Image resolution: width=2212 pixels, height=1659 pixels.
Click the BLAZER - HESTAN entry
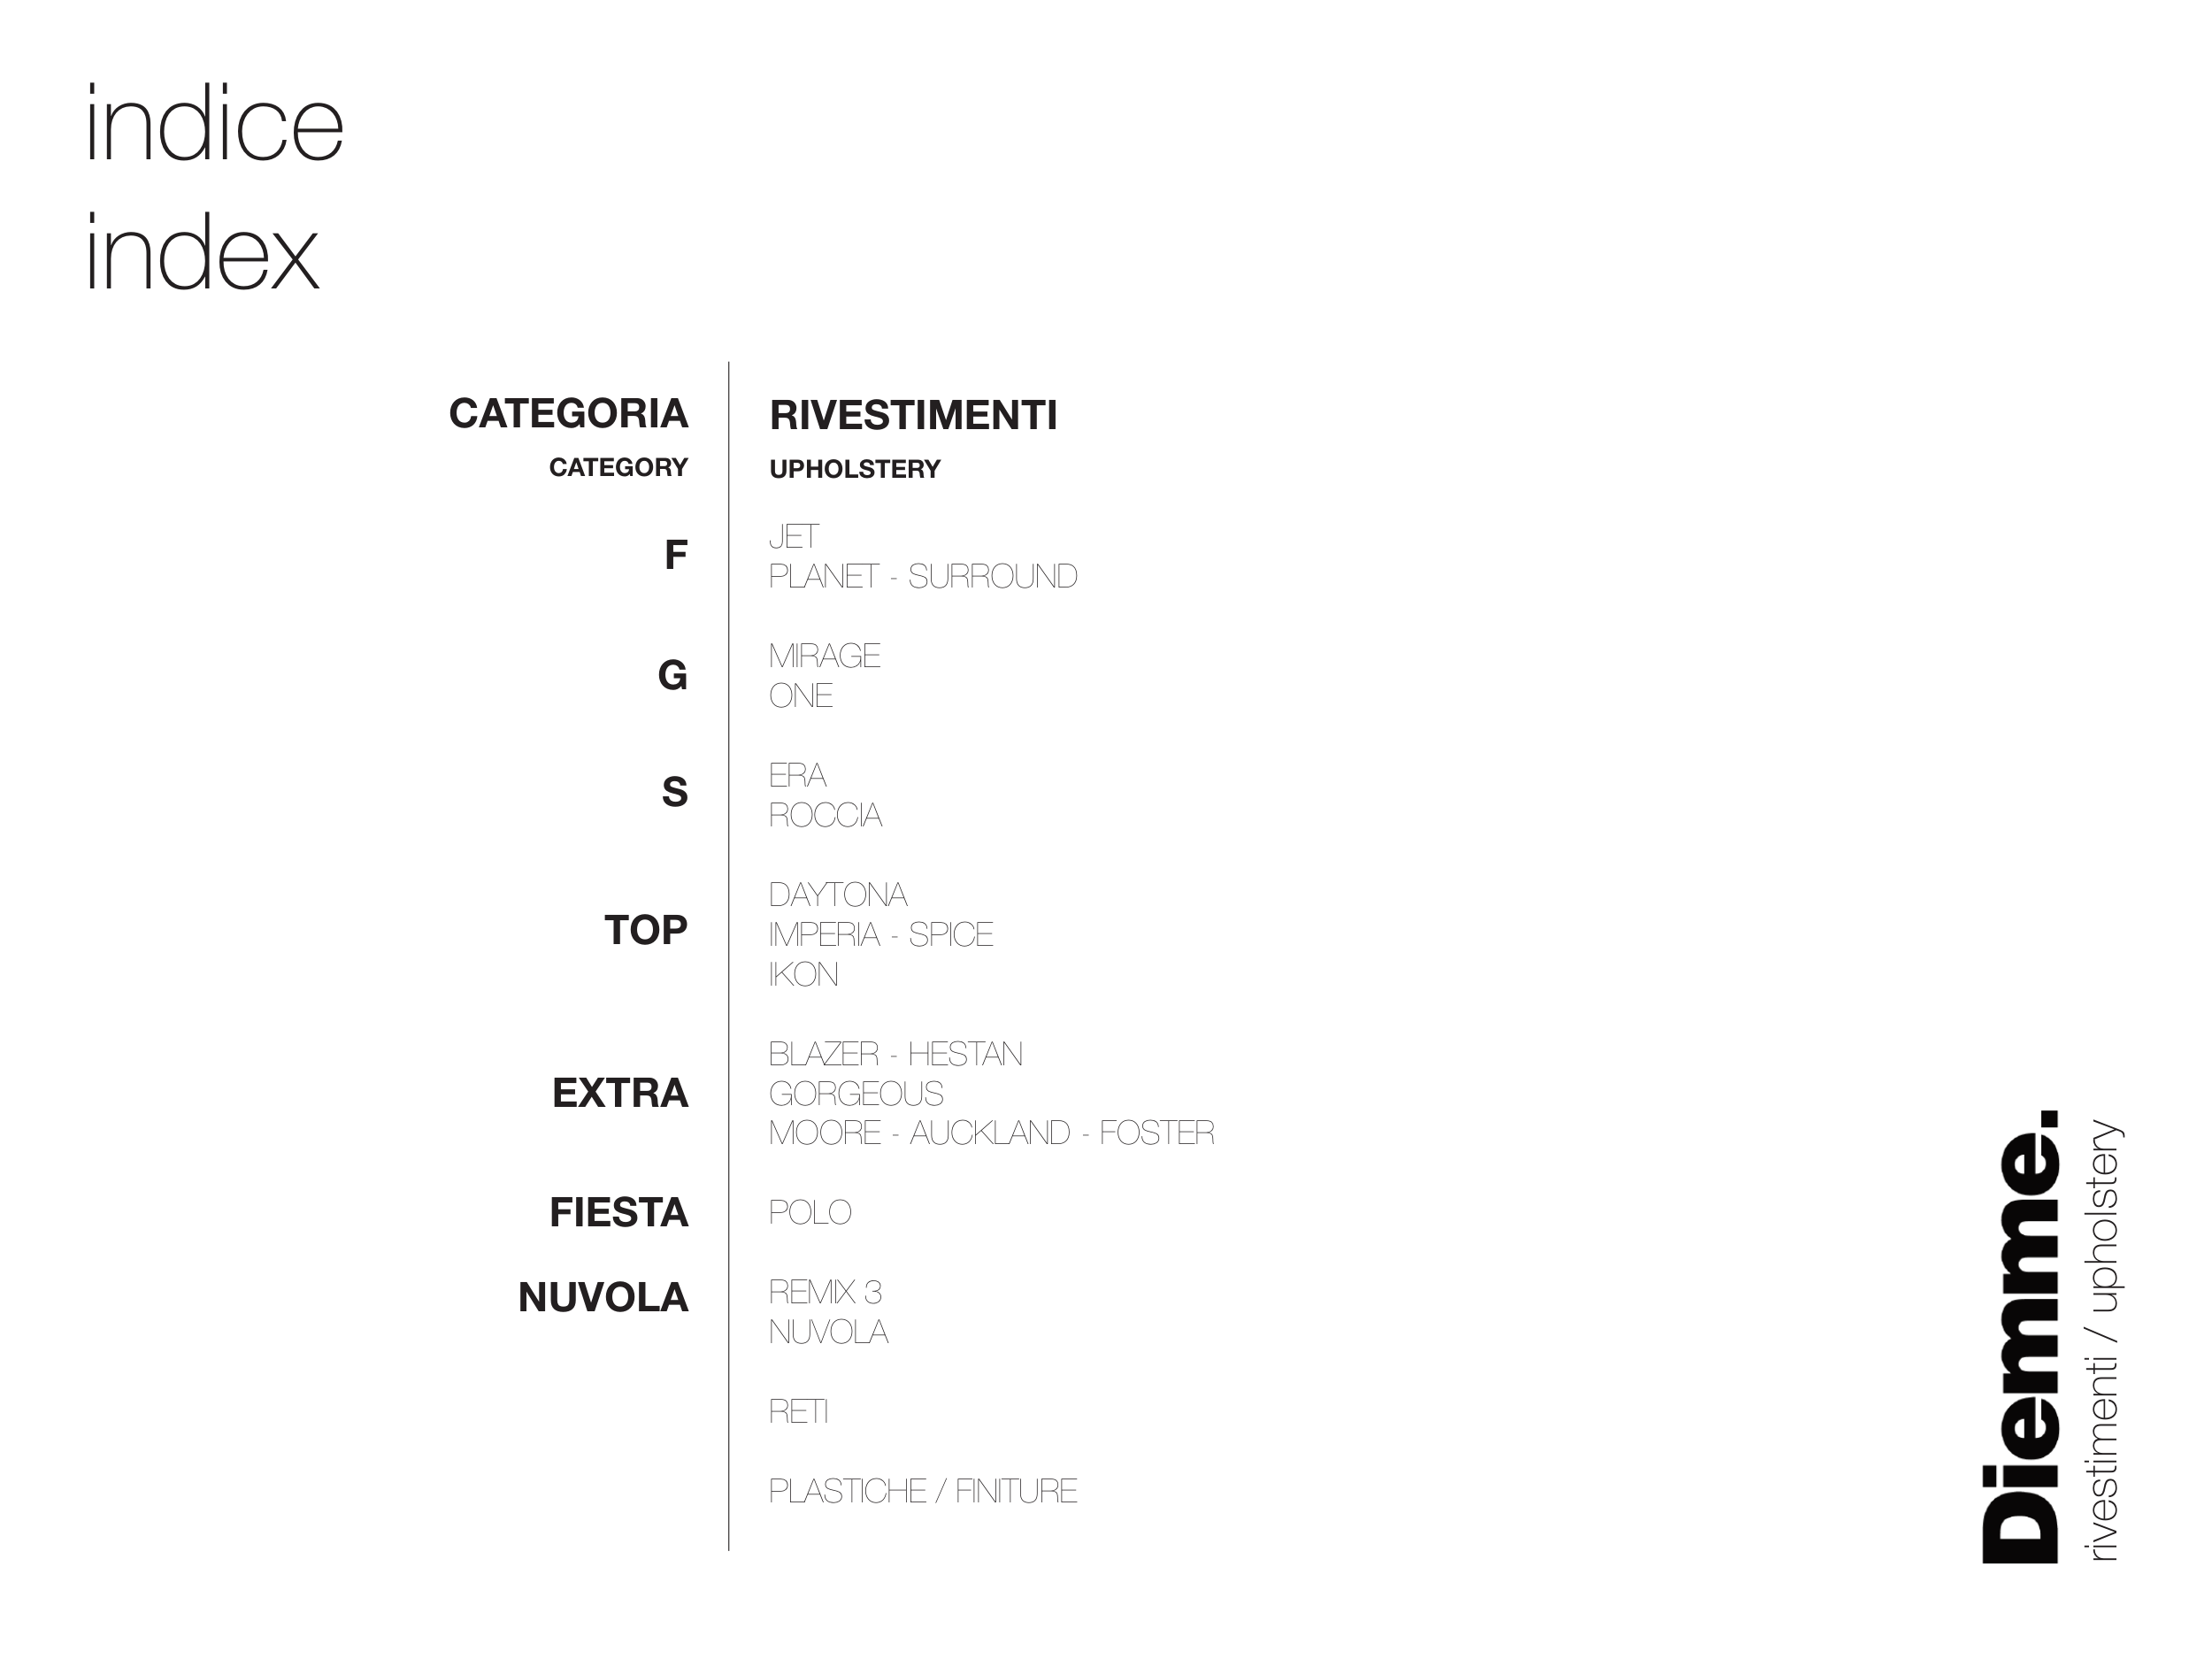(x=895, y=1055)
